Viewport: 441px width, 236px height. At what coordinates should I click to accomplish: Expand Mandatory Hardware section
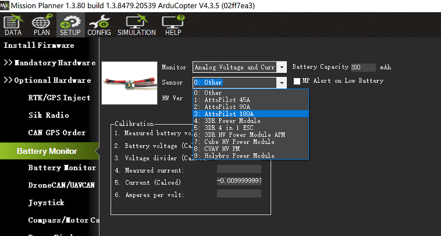50,63
